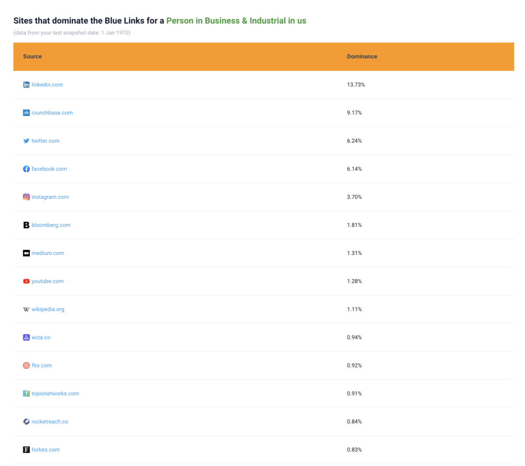Select the 1.31% dominance value

(354, 253)
